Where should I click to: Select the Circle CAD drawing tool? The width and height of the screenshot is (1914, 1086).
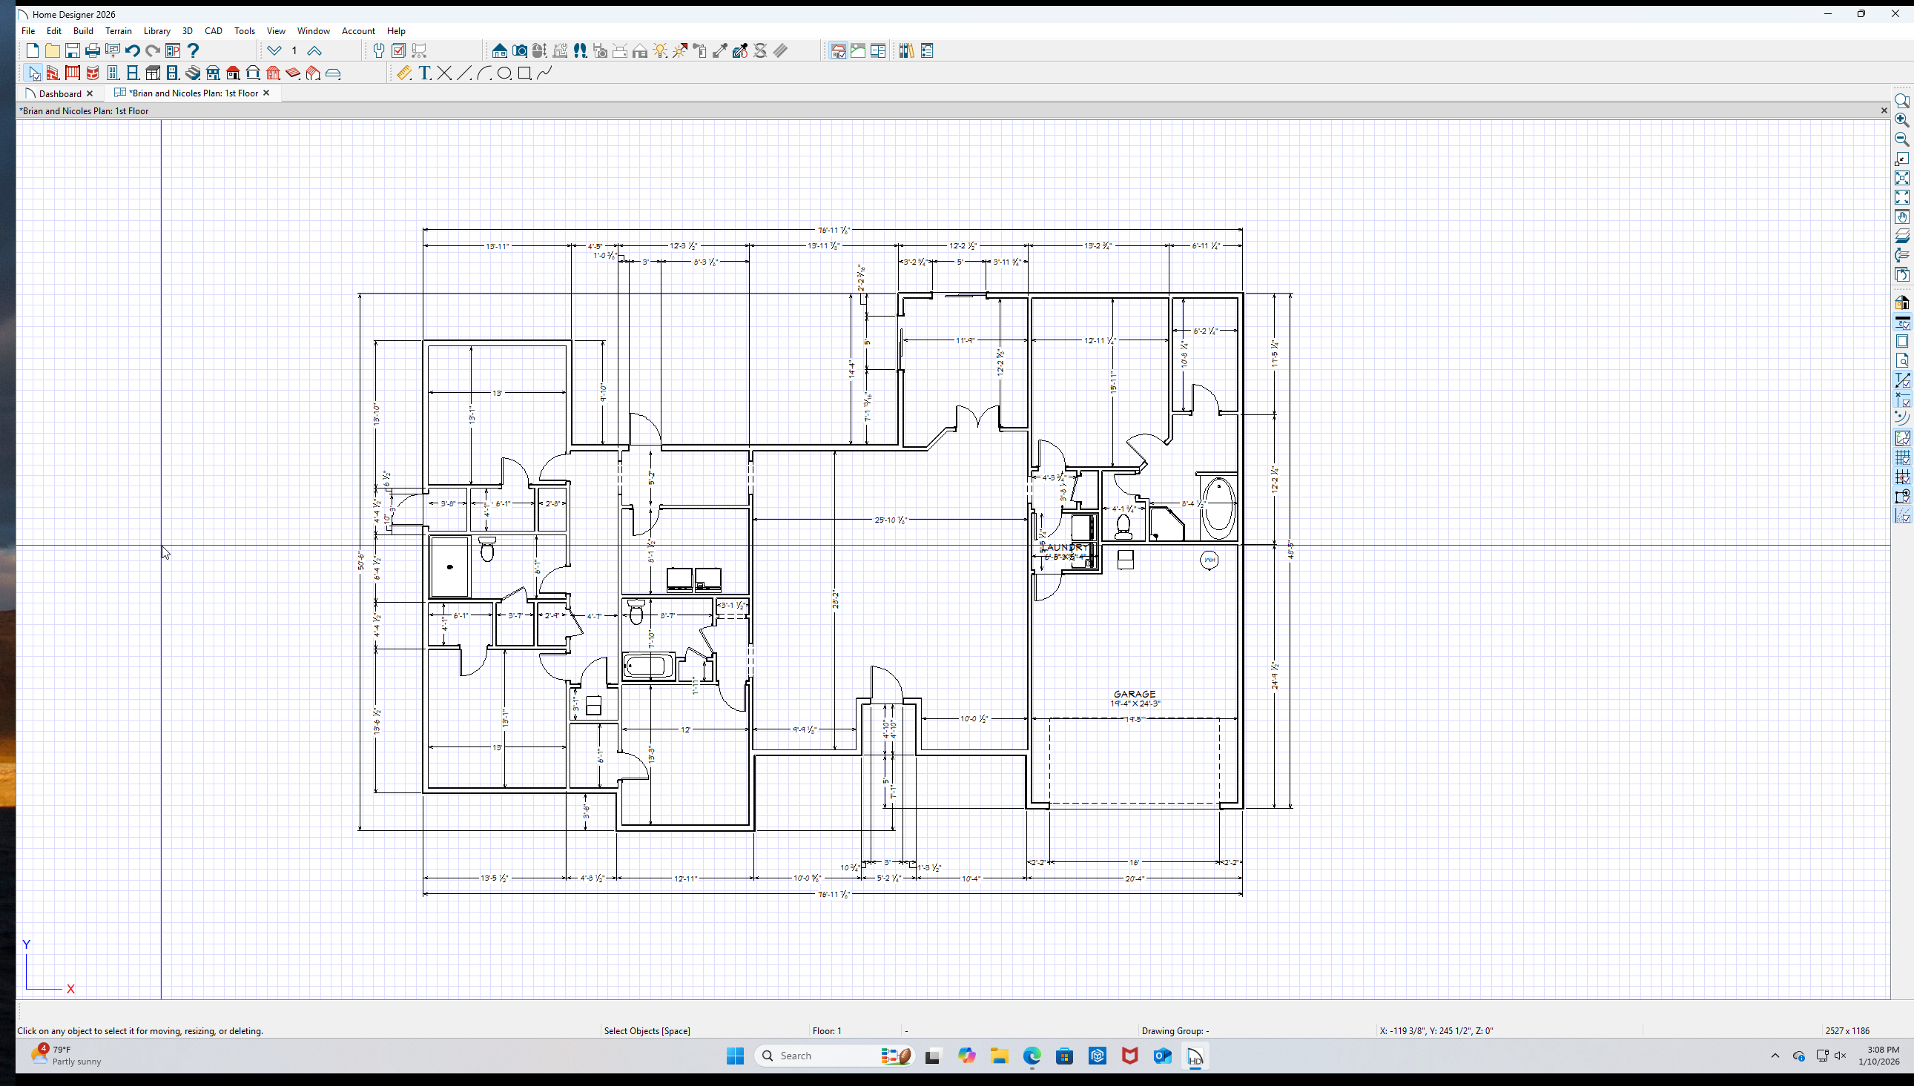pyautogui.click(x=504, y=73)
